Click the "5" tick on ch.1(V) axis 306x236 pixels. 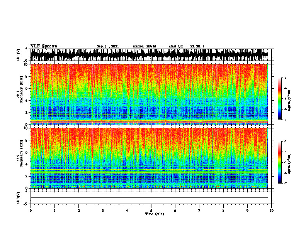[26, 49]
